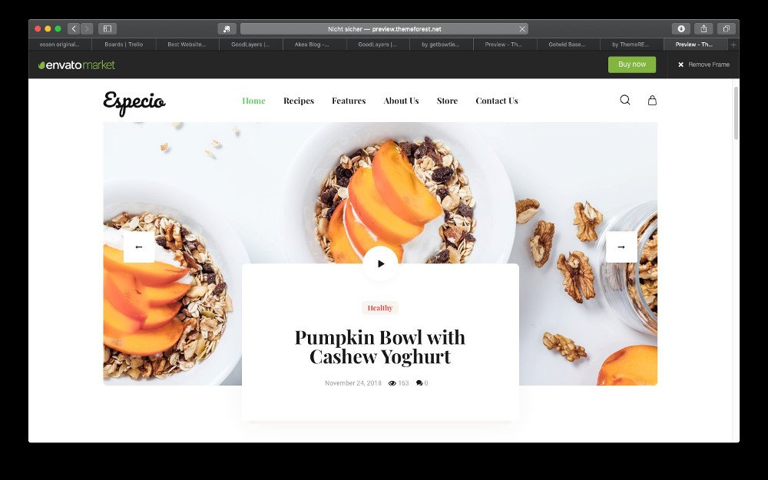Add new tab with plus button
Screen dimensions: 768x480
(733, 45)
